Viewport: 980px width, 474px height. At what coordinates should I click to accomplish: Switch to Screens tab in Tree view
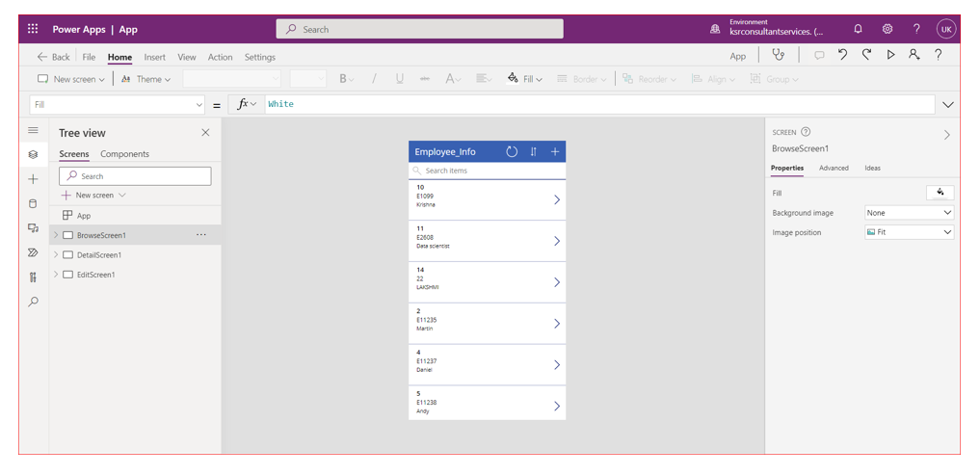(74, 153)
